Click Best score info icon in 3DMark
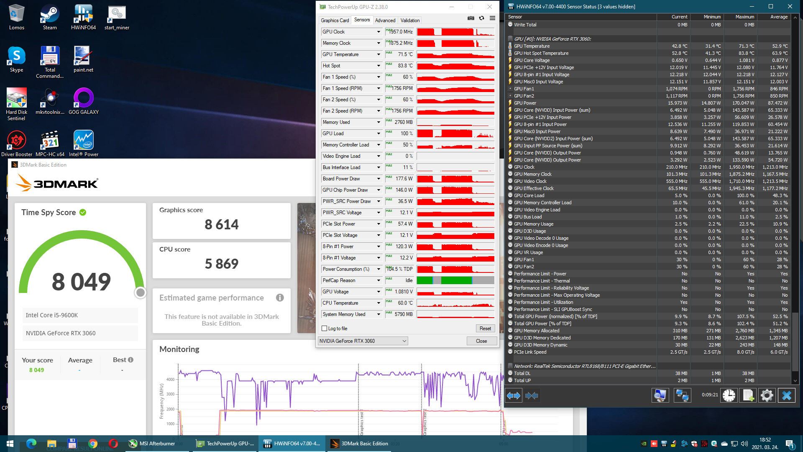This screenshot has height=452, width=803. 130,360
